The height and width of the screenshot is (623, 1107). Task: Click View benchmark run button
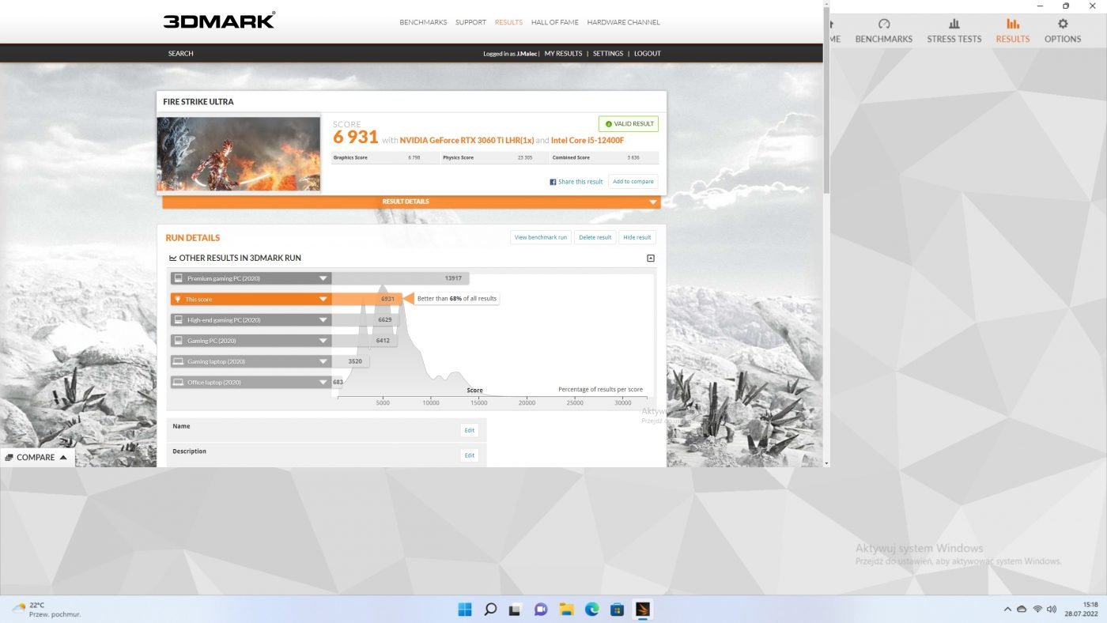[541, 237]
